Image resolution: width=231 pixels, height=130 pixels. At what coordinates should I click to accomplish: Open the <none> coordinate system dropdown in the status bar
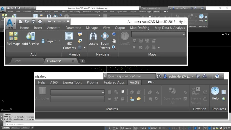tap(132, 128)
